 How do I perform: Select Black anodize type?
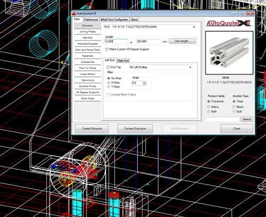coord(234,107)
